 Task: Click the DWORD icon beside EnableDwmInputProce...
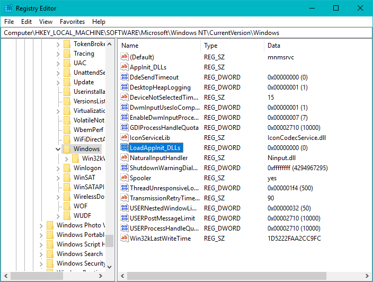click(x=124, y=117)
